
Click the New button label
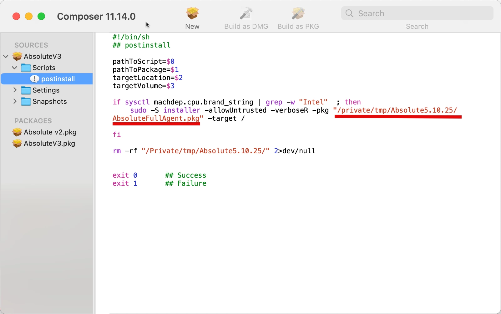[192, 26]
